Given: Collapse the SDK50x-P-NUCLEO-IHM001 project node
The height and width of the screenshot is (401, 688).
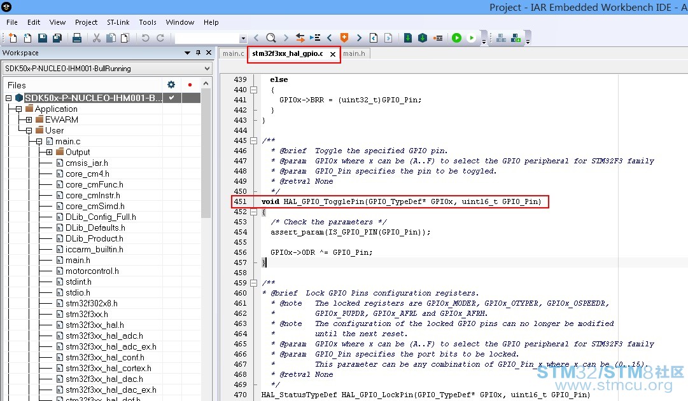Looking at the screenshot, I should point(8,98).
